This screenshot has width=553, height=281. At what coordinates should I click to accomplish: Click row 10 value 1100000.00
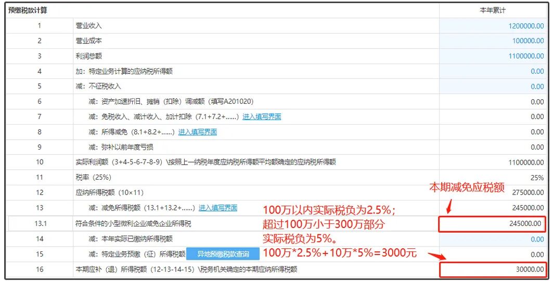[526, 163]
